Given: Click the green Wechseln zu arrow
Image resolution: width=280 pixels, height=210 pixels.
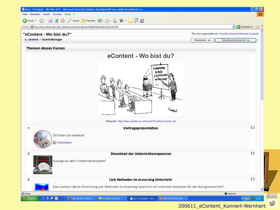Looking at the screenshot, I should tap(238, 27).
